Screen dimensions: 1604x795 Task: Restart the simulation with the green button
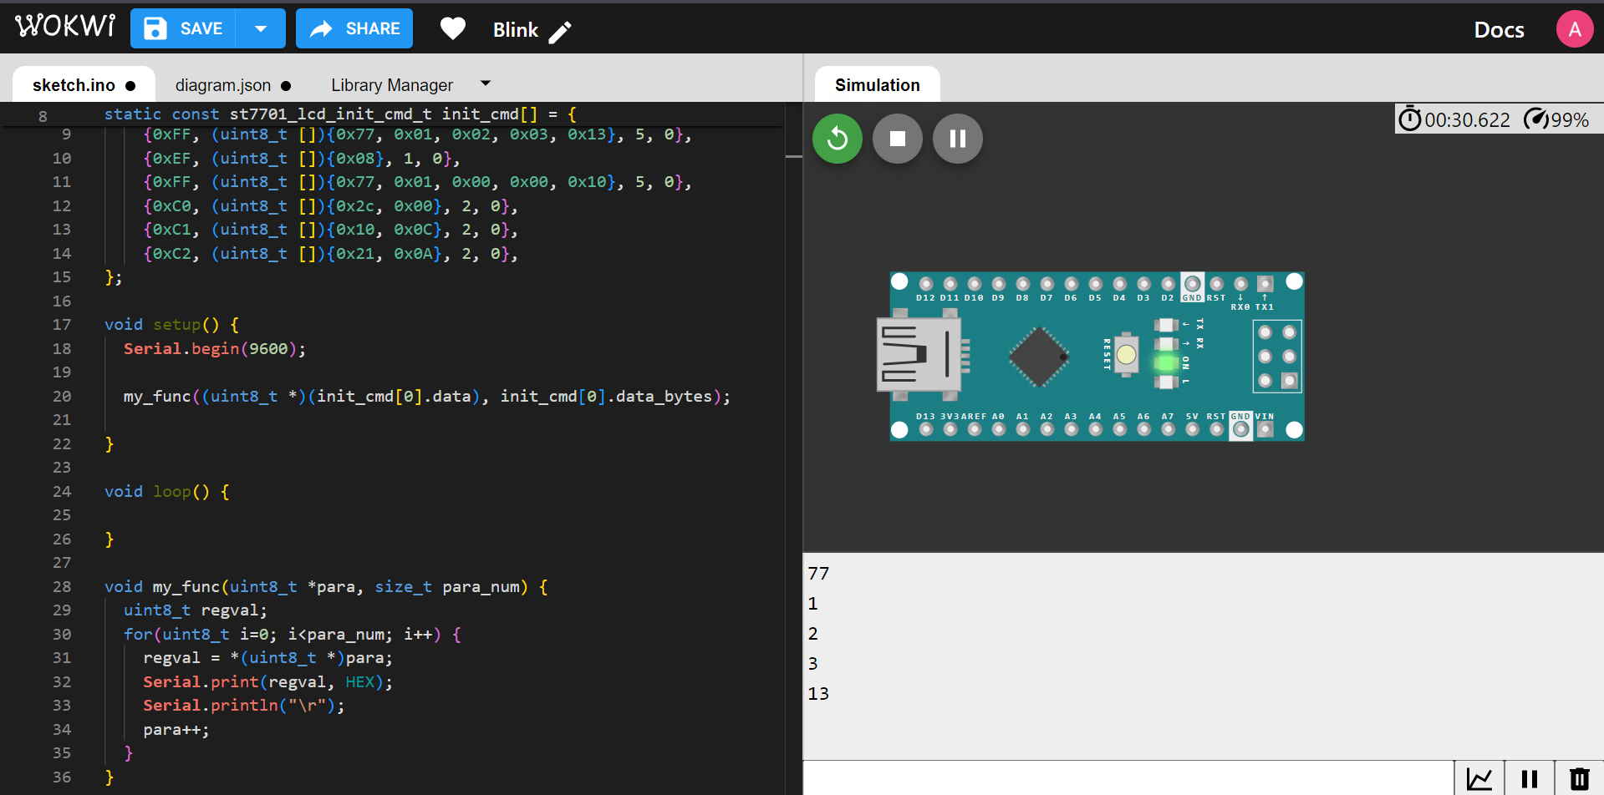click(838, 139)
